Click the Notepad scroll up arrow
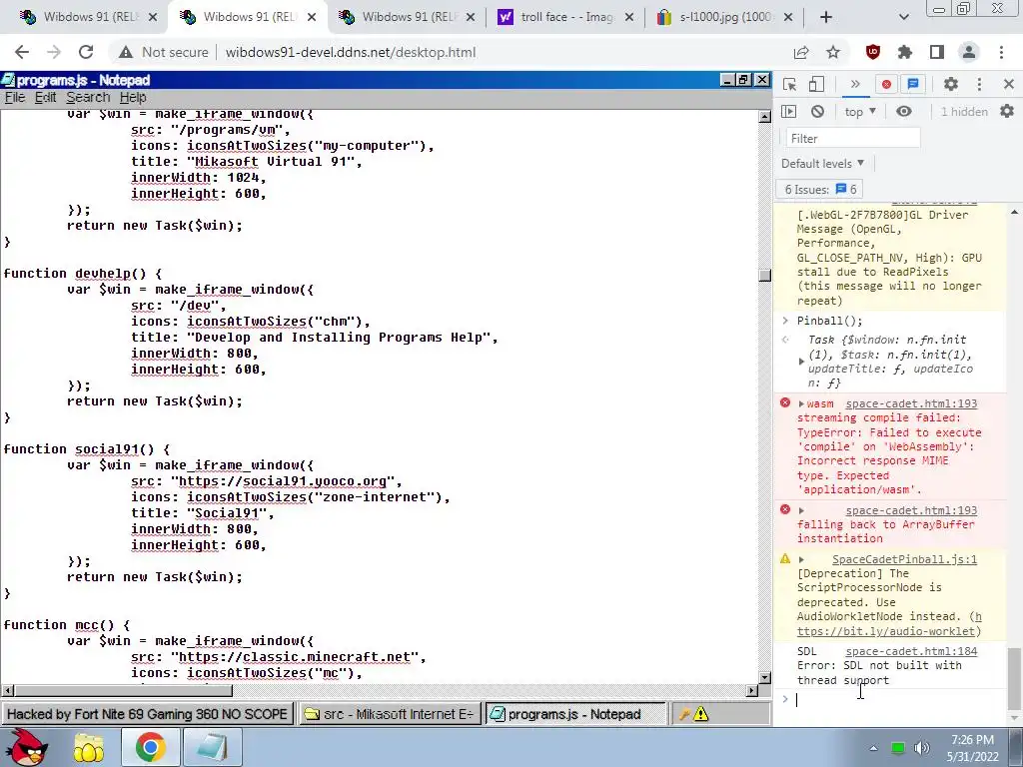 (764, 117)
